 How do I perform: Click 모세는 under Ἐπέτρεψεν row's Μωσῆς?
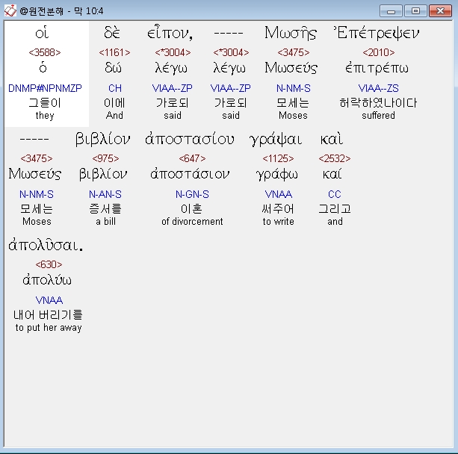pyautogui.click(x=293, y=103)
